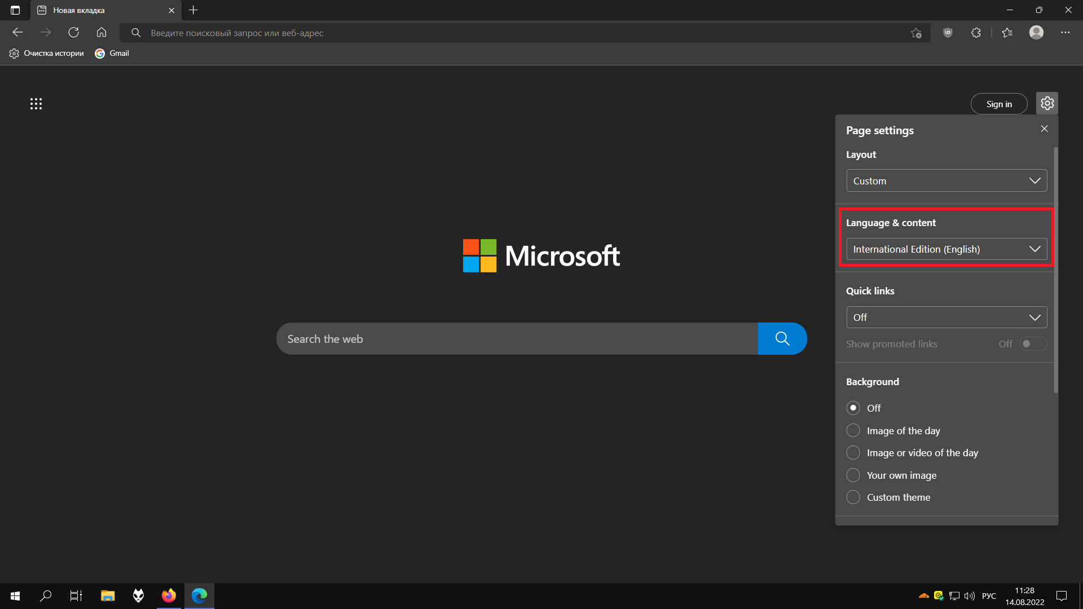Open the Gmail bookmark
Image resolution: width=1083 pixels, height=609 pixels.
[x=112, y=53]
